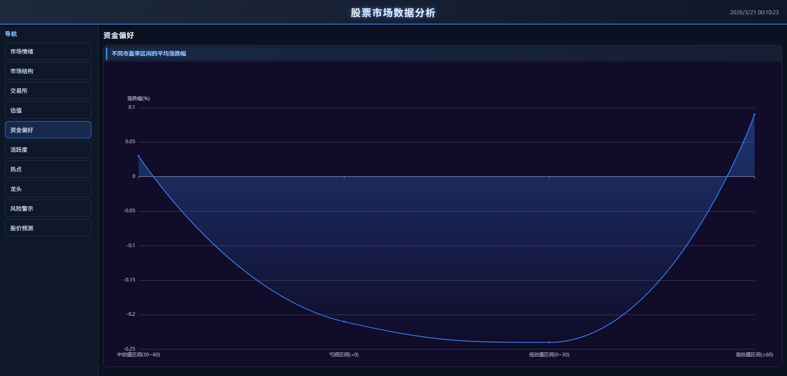Image resolution: width=787 pixels, height=376 pixels.
Task: Go to the 交易所 page
Action: pos(48,91)
